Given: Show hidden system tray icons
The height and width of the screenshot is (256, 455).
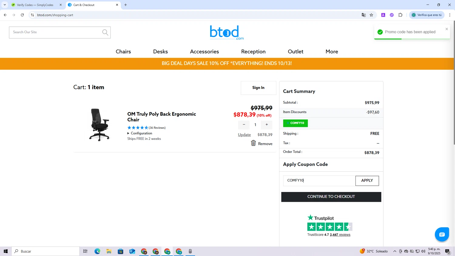Looking at the screenshot, I should coord(395,251).
